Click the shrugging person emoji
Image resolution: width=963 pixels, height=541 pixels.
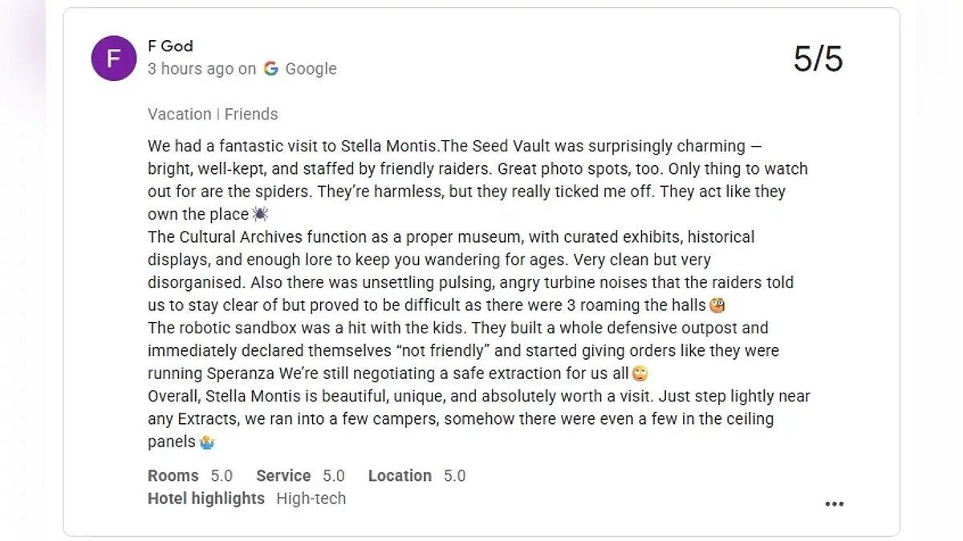tap(207, 442)
